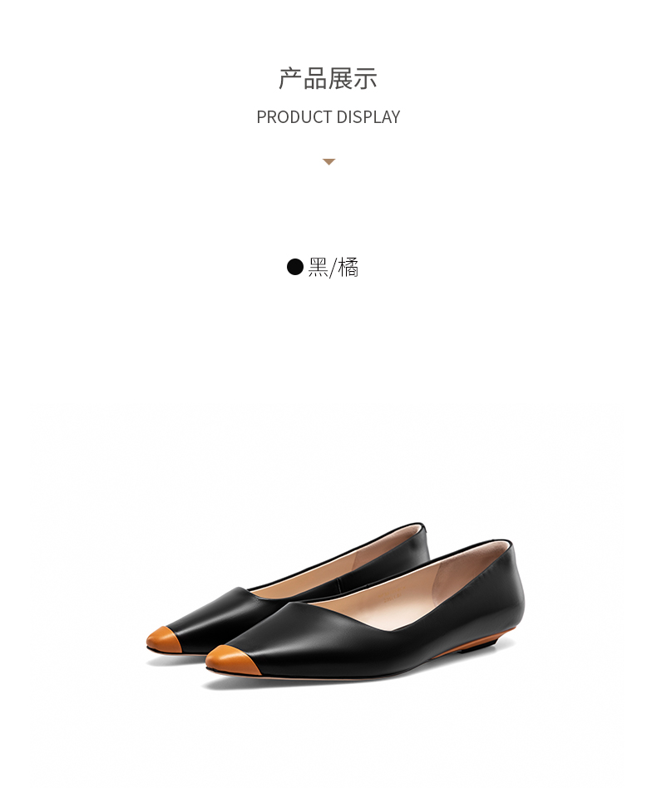Click the 橘 character in the color name
Viewport: 657px width, 788px height.
tap(348, 268)
